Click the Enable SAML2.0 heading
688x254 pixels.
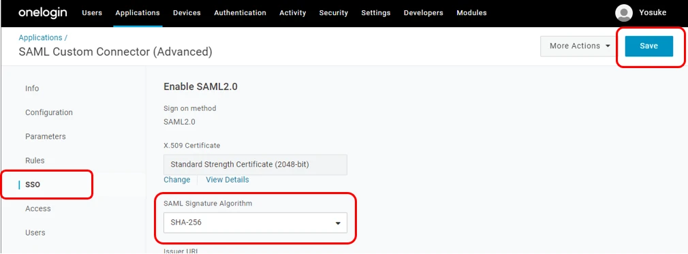click(200, 87)
